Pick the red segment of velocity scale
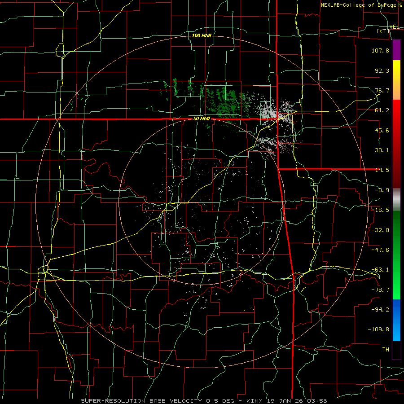 coord(396,144)
